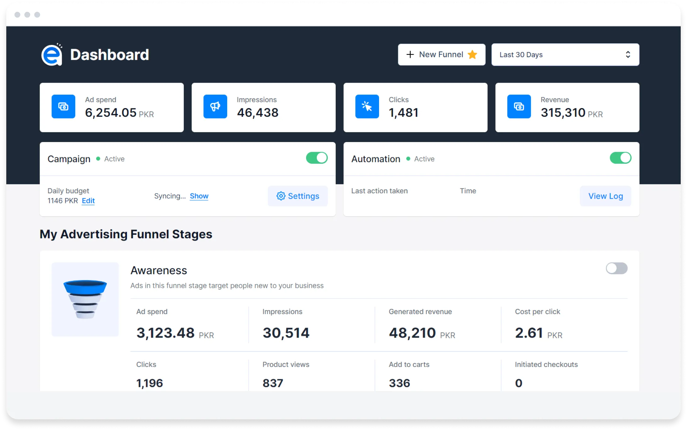
Task: Click the Dashboard title in the header
Action: (x=109, y=54)
